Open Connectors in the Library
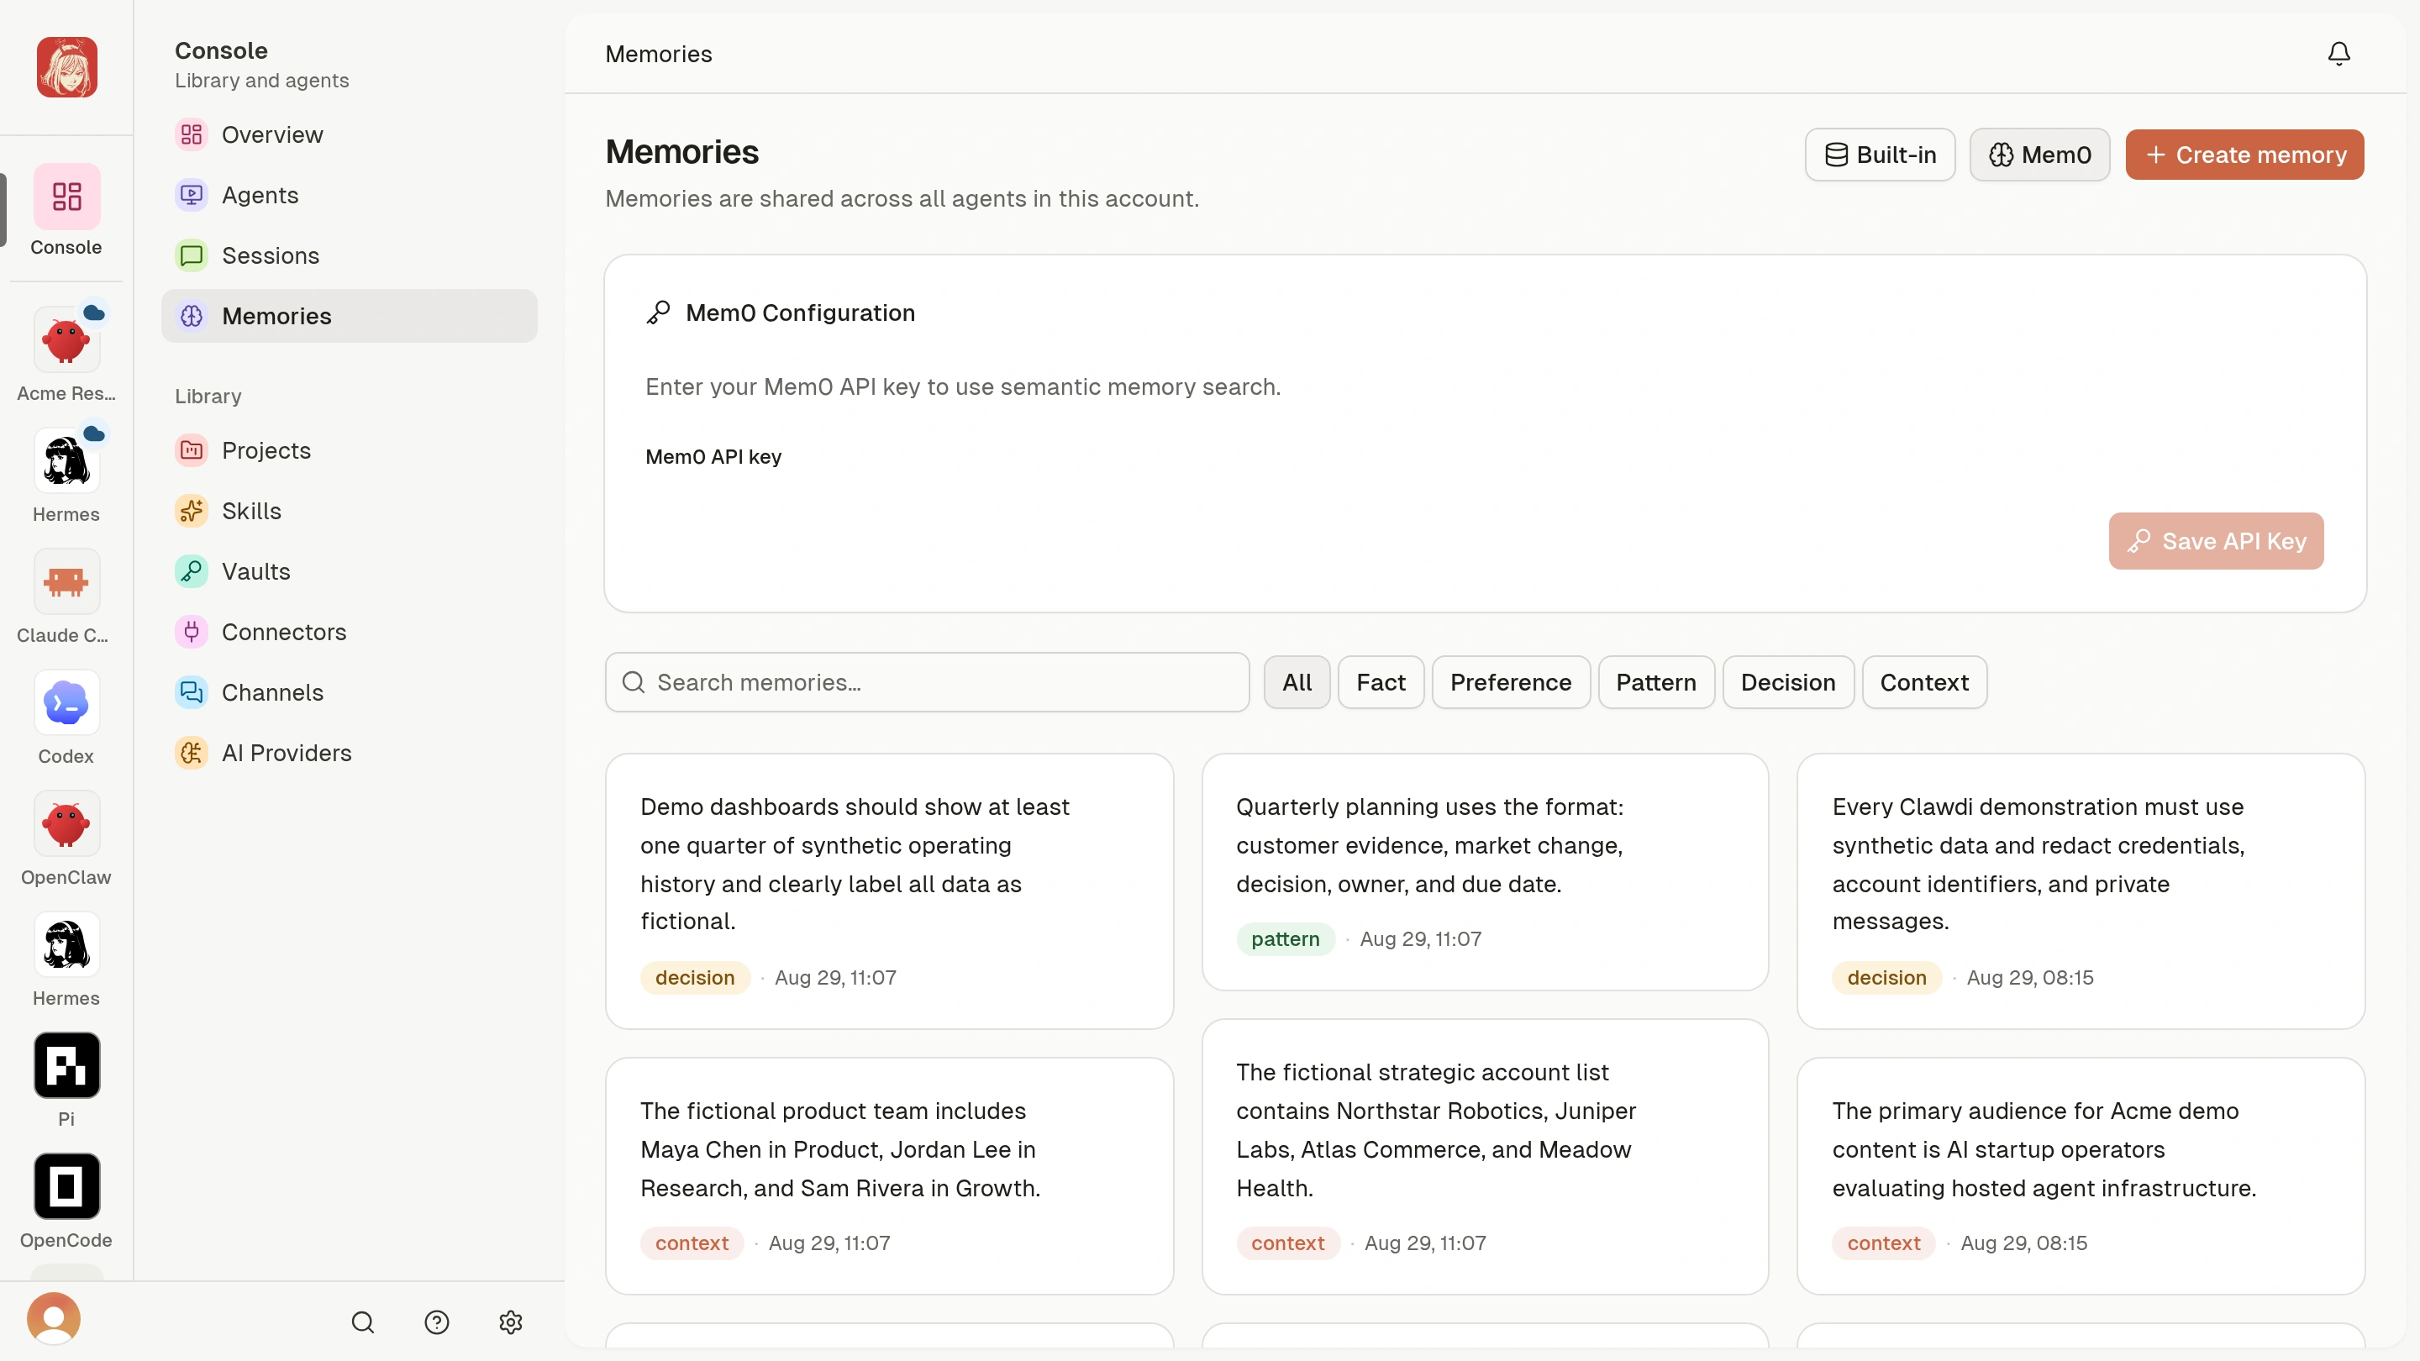 click(x=349, y=632)
